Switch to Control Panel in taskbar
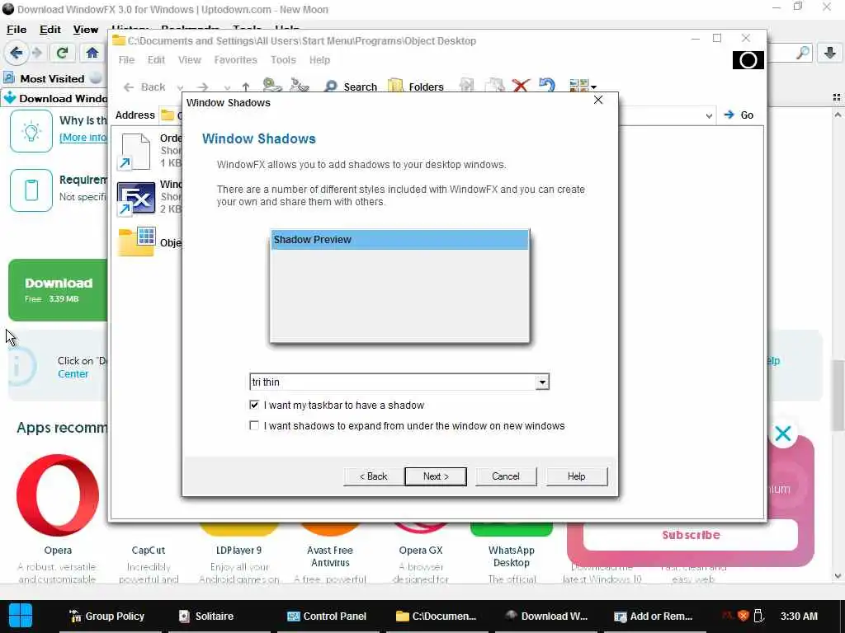 (327, 617)
